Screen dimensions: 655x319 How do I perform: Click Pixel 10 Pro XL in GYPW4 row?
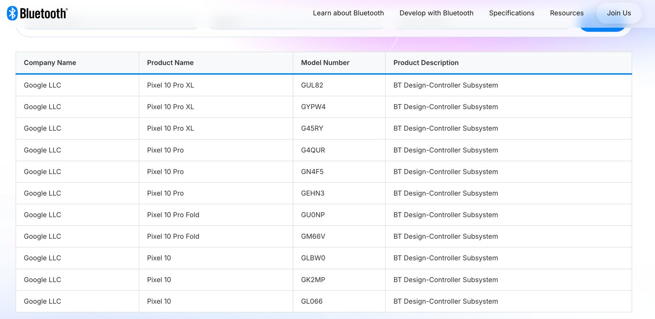pos(170,107)
